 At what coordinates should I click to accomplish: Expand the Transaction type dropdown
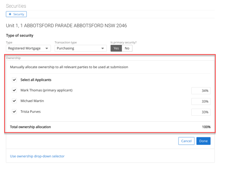click(80, 48)
